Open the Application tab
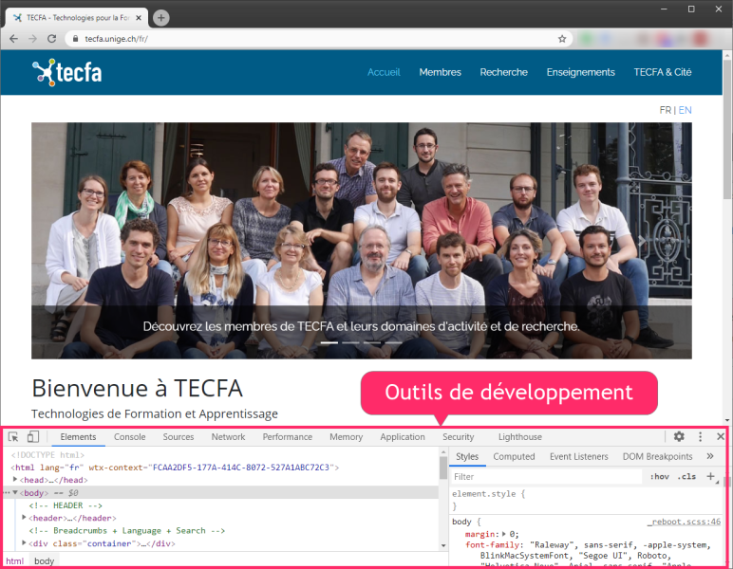 (403, 437)
